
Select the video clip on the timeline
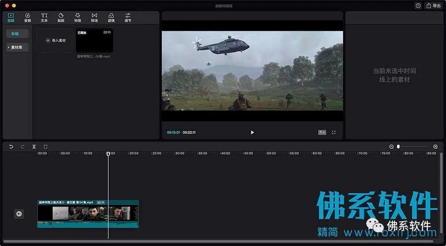pyautogui.click(x=88, y=214)
